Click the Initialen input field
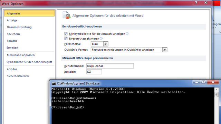This screenshot has height=124, width=221. tap(94, 72)
